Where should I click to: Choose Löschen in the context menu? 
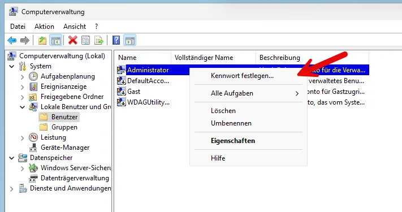click(x=248, y=111)
